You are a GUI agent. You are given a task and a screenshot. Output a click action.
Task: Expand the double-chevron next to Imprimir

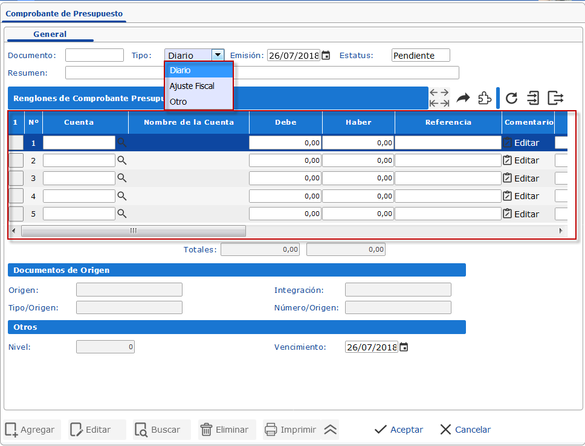coord(330,430)
